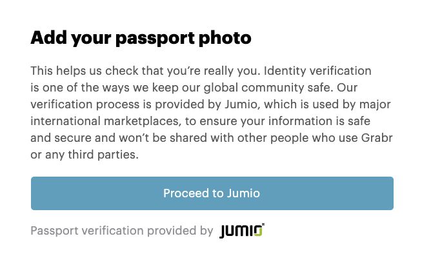Screen dimensions: 422x263
Task: Click 'Passport verification provided by' caption text
Action: coord(122,231)
